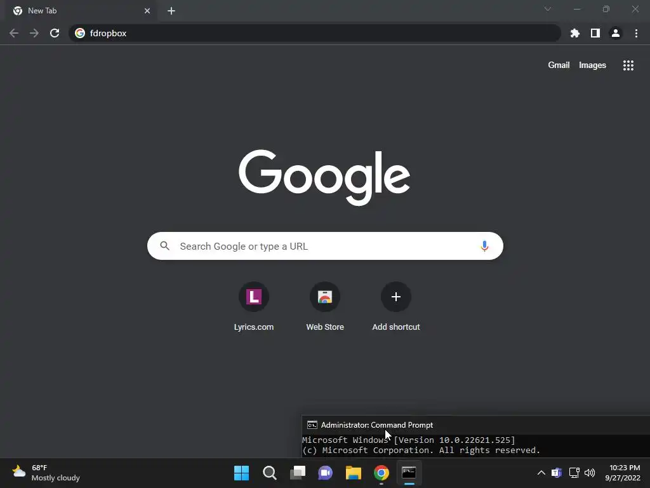Screen dimensions: 650x488
Task: Open the Google apps grid
Action: (x=628, y=65)
